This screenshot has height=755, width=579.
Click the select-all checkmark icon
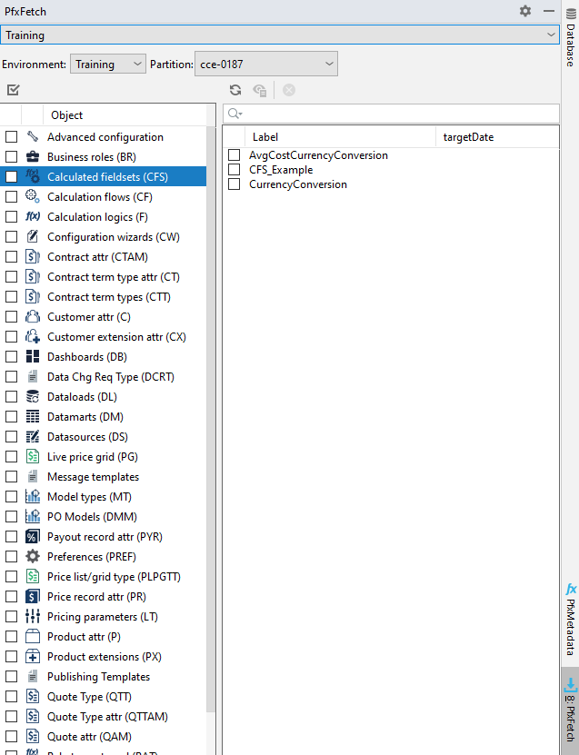(13, 90)
